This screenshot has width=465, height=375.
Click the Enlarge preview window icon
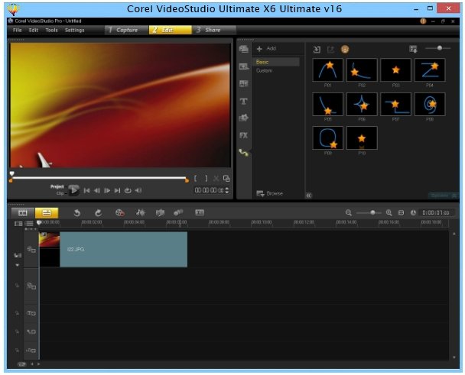226,178
